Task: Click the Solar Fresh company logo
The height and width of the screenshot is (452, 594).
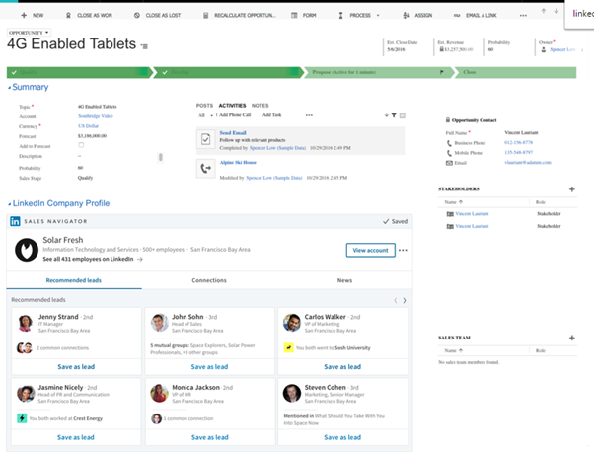Action: coord(27,250)
